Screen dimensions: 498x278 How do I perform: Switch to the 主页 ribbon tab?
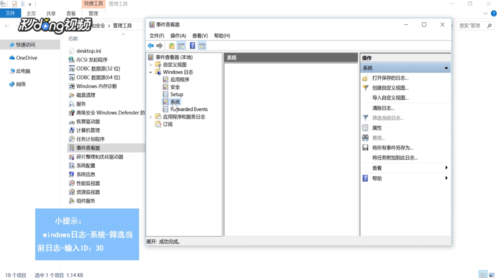[31, 13]
